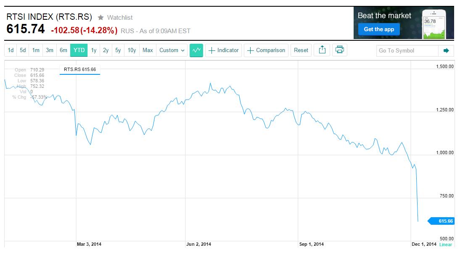Select the YTD time range
Image resolution: width=460 pixels, height=255 pixels.
tap(79, 50)
